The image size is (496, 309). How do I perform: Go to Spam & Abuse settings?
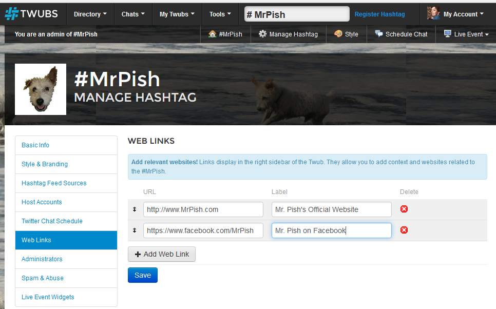[x=66, y=278]
